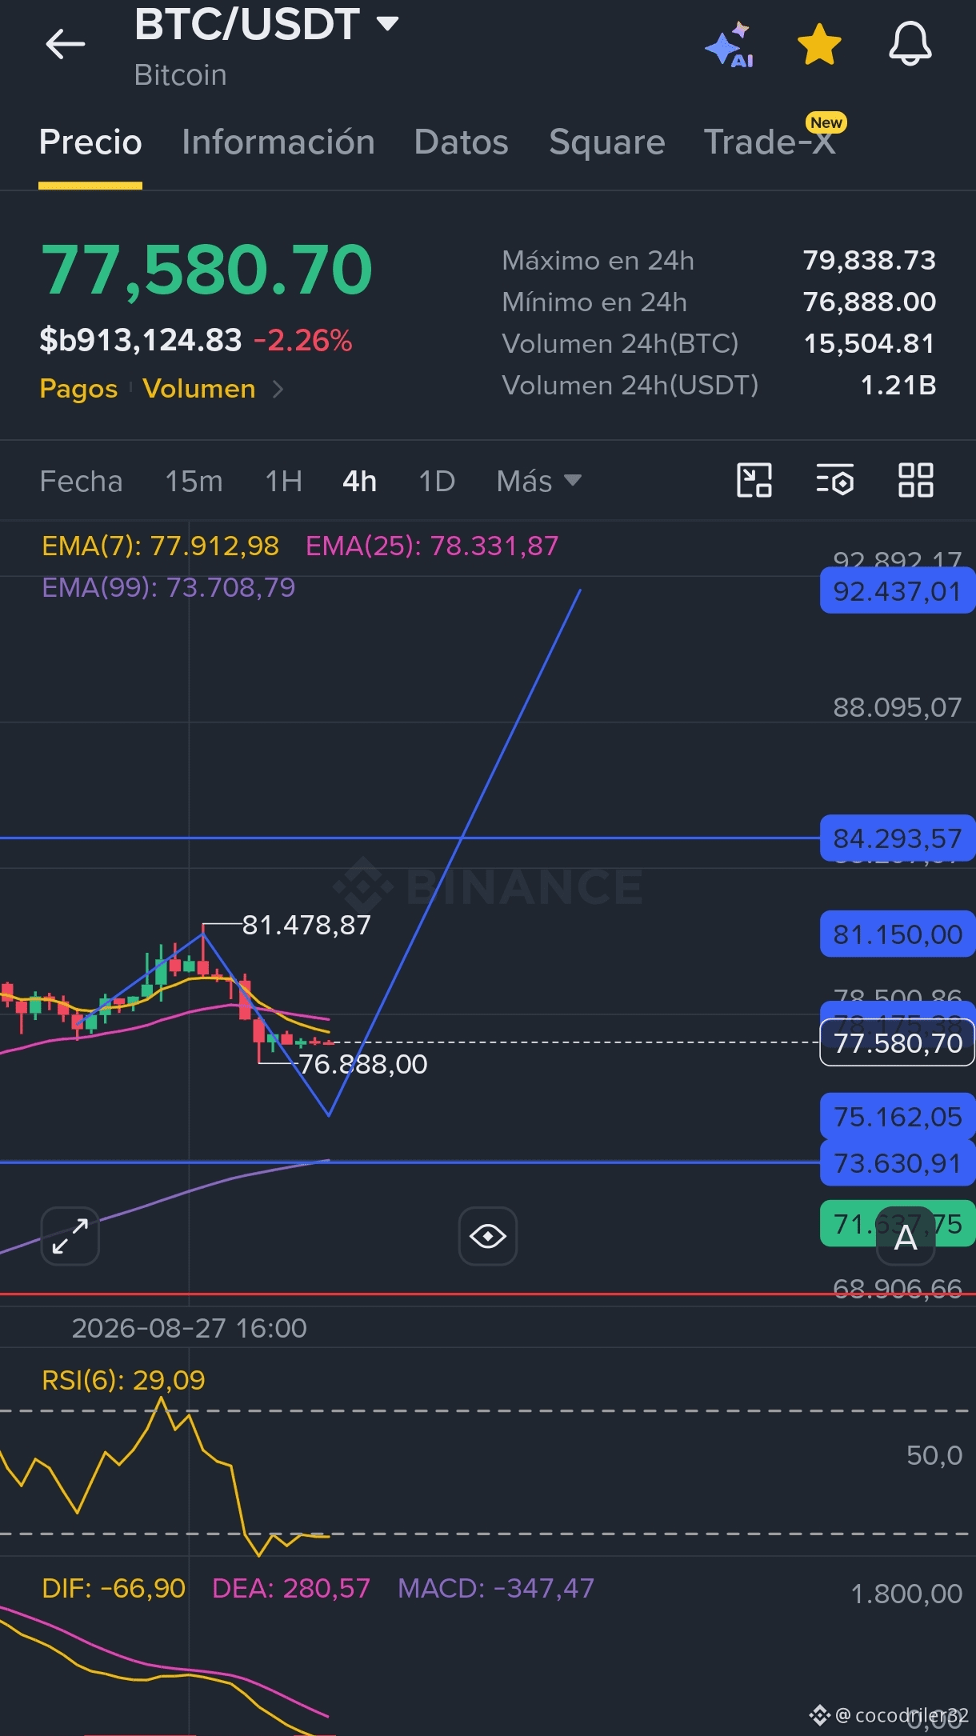Open the AI assistant sparkle icon
Viewport: 976px width, 1736px height.
pos(730,45)
